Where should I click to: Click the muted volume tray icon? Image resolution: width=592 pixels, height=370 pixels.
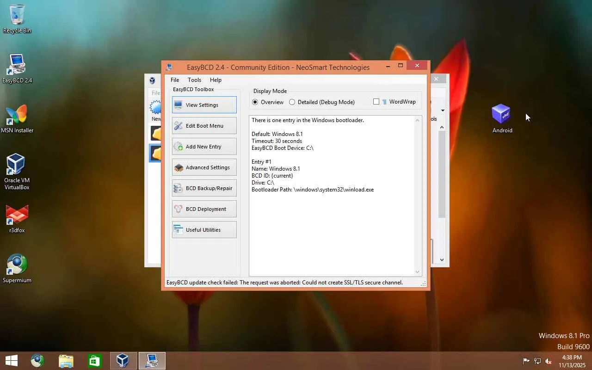click(549, 361)
